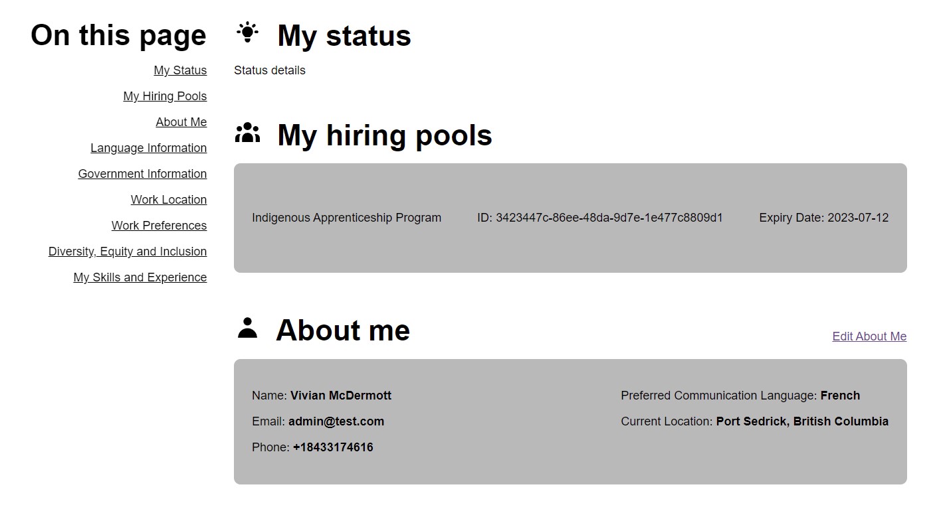Viewport: 939px width, 515px height.
Task: Click the person icon beside About me
Action: click(x=247, y=328)
